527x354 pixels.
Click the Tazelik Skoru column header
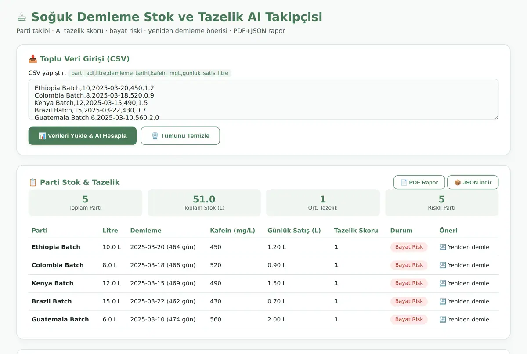tap(356, 231)
